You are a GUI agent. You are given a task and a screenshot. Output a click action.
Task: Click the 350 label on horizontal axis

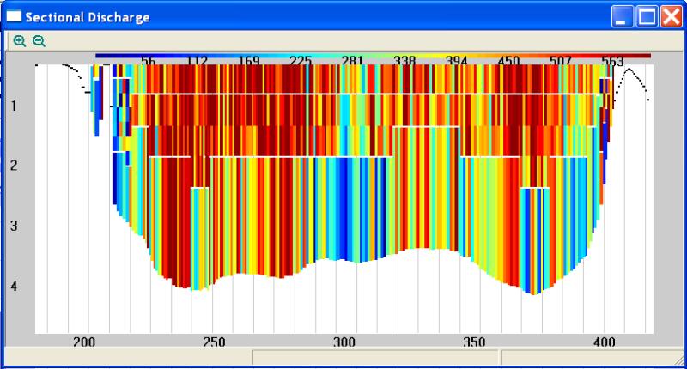(x=473, y=342)
